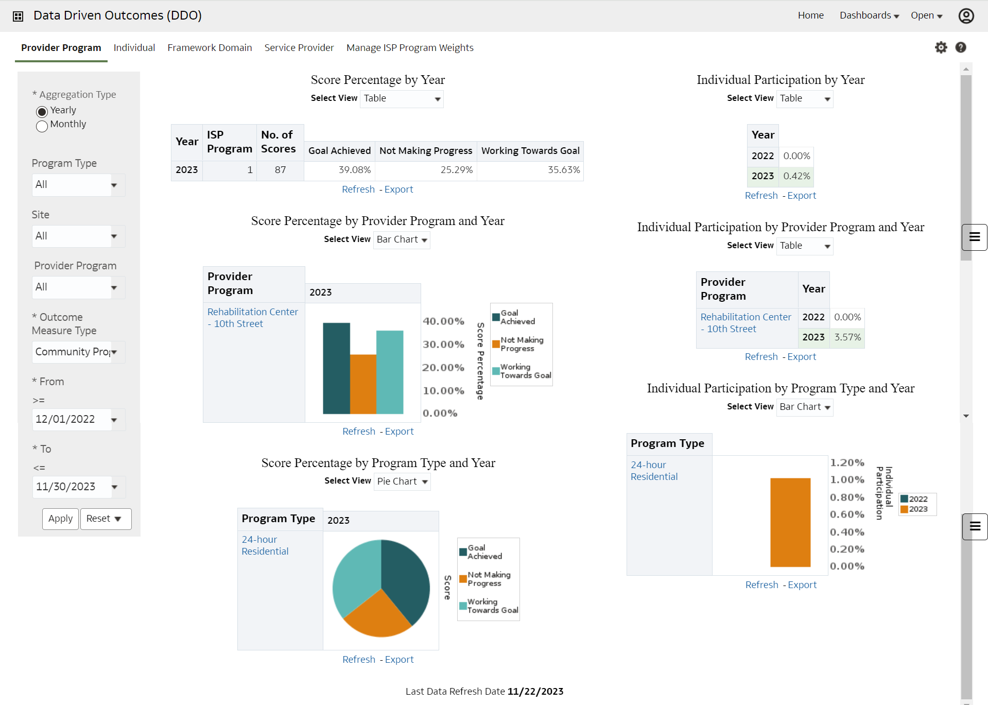Select Monthly aggregation type
The image size is (988, 705).
(x=41, y=126)
